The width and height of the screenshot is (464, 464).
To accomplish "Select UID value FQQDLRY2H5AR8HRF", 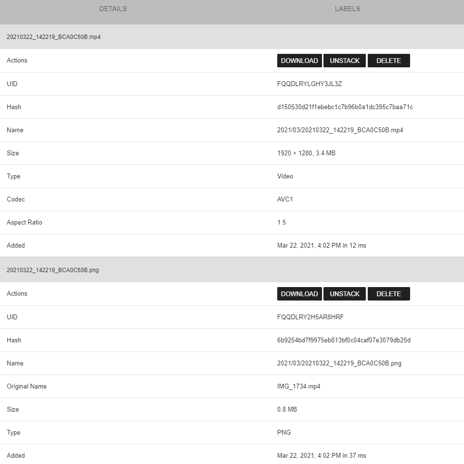I will pyautogui.click(x=310, y=317).
